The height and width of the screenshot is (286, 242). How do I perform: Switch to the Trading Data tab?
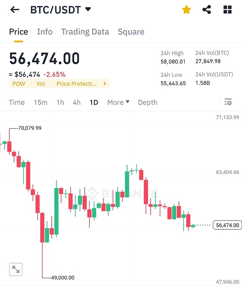pos(85,32)
